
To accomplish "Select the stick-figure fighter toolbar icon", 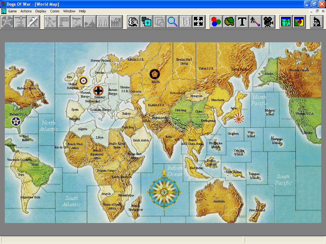I will click(x=51, y=22).
